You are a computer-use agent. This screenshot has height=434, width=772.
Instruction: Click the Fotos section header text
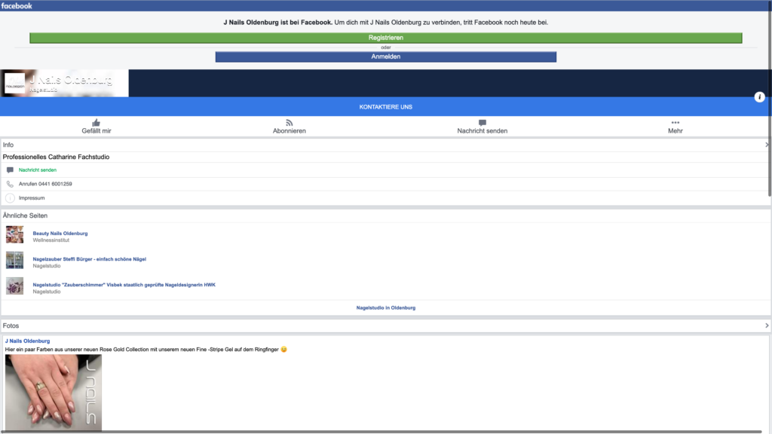11,325
